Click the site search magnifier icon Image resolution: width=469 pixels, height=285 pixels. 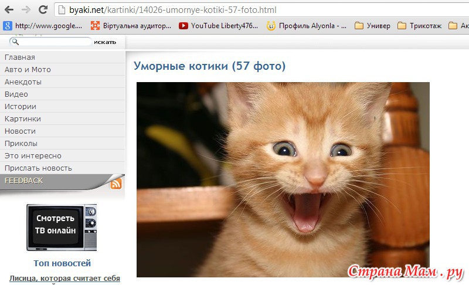coord(15,42)
